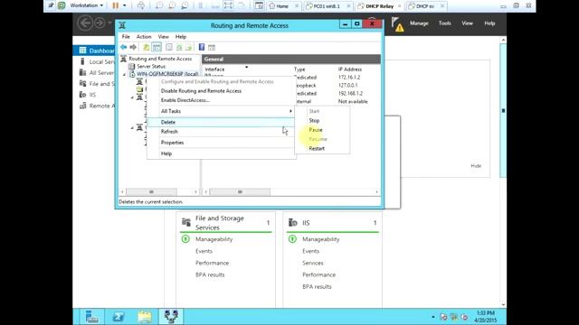The width and height of the screenshot is (579, 325).
Task: Open Tools menu in Server Manager
Action: click(444, 23)
